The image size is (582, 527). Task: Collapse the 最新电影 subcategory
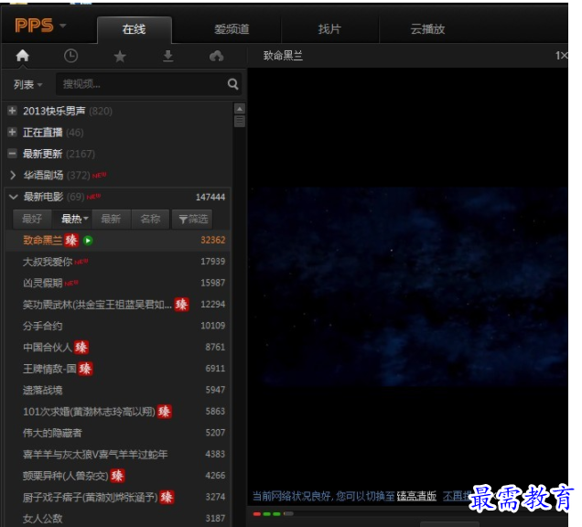[x=14, y=197]
